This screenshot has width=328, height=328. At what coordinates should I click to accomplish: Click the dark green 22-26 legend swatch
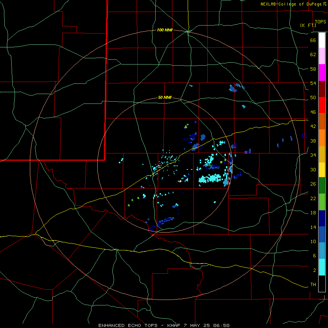pyautogui.click(x=322, y=186)
